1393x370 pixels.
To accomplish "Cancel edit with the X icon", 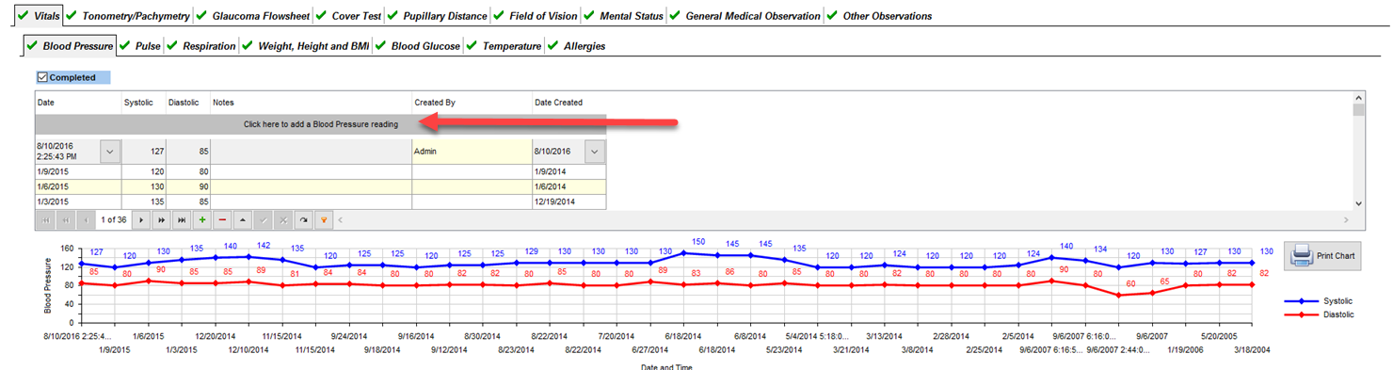I will (x=283, y=220).
